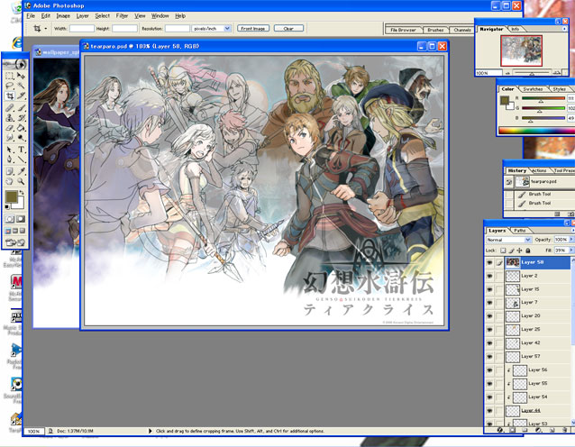The height and width of the screenshot is (447, 575).
Task: Select the Paint Bucket tool
Action: (21, 128)
